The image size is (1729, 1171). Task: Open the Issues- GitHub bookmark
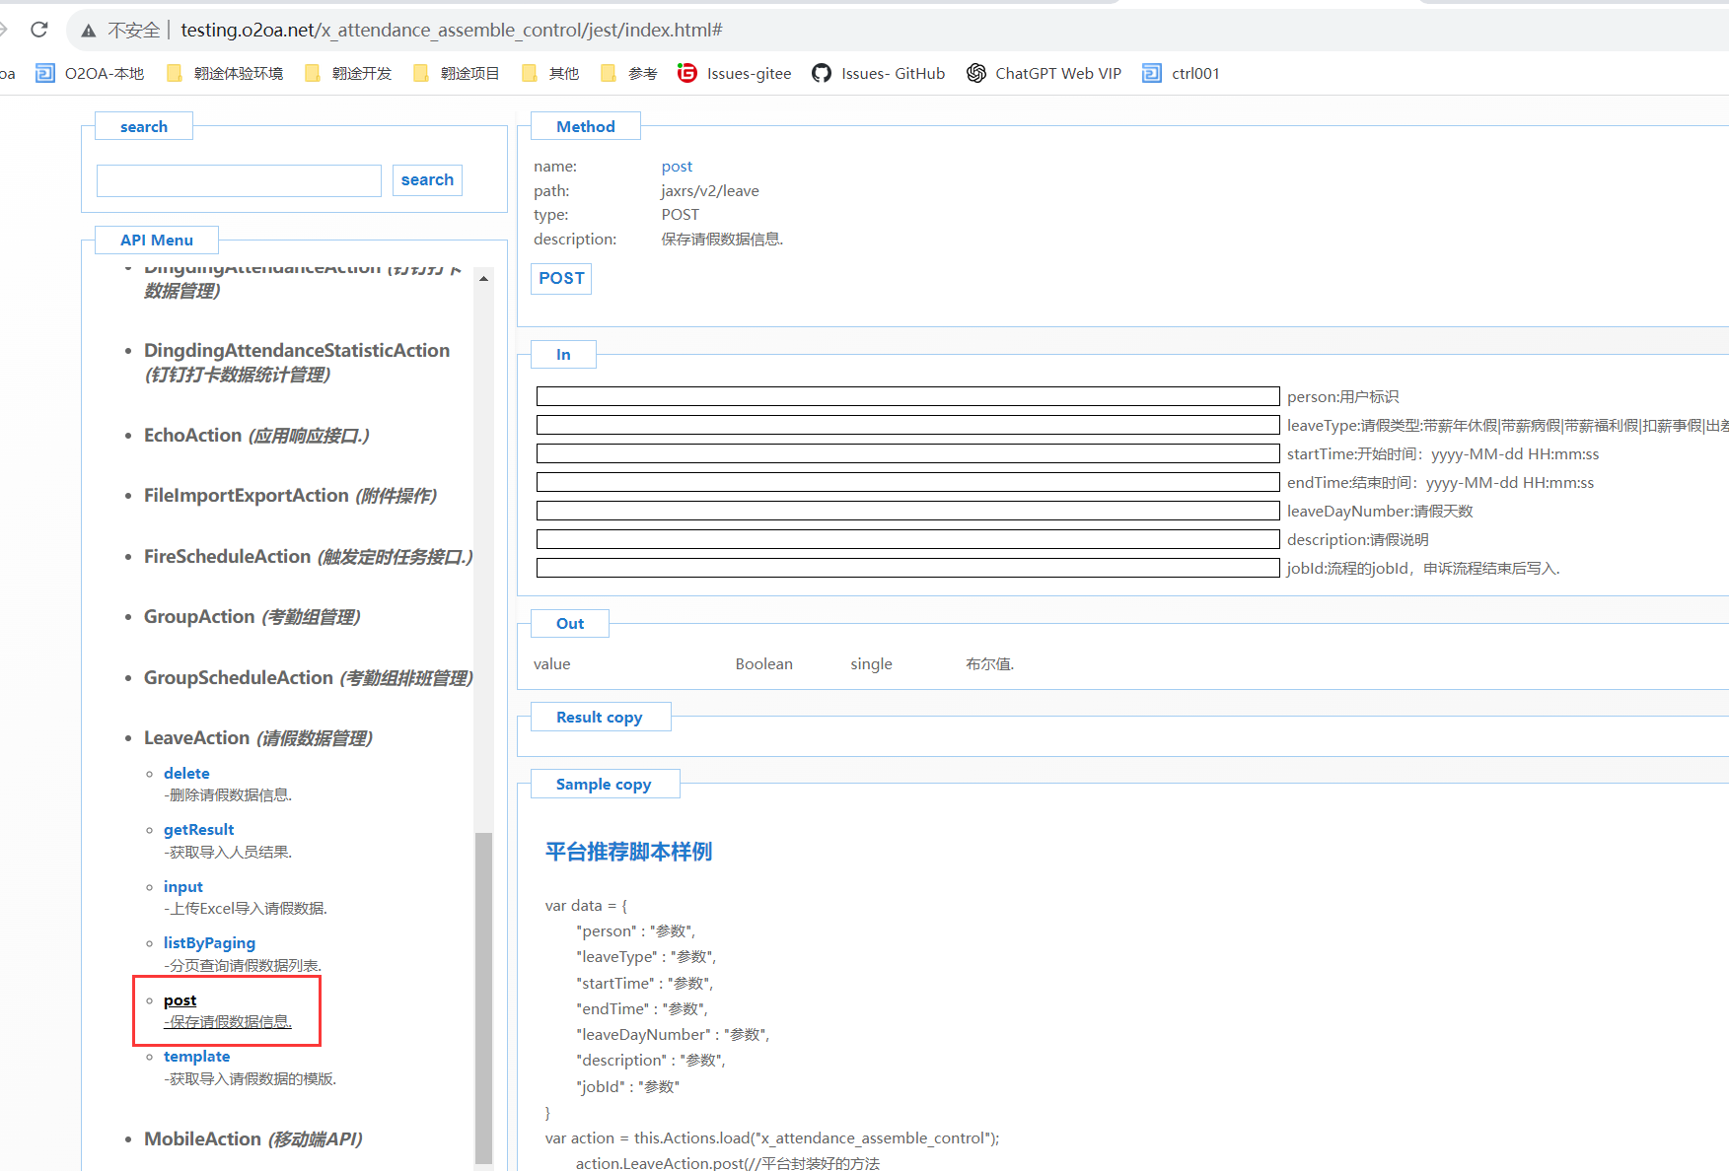[878, 73]
